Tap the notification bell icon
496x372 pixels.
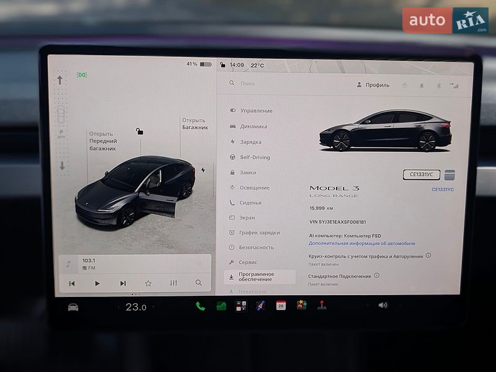[422, 86]
